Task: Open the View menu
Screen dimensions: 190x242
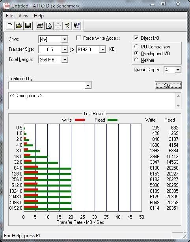Action: 23,16
